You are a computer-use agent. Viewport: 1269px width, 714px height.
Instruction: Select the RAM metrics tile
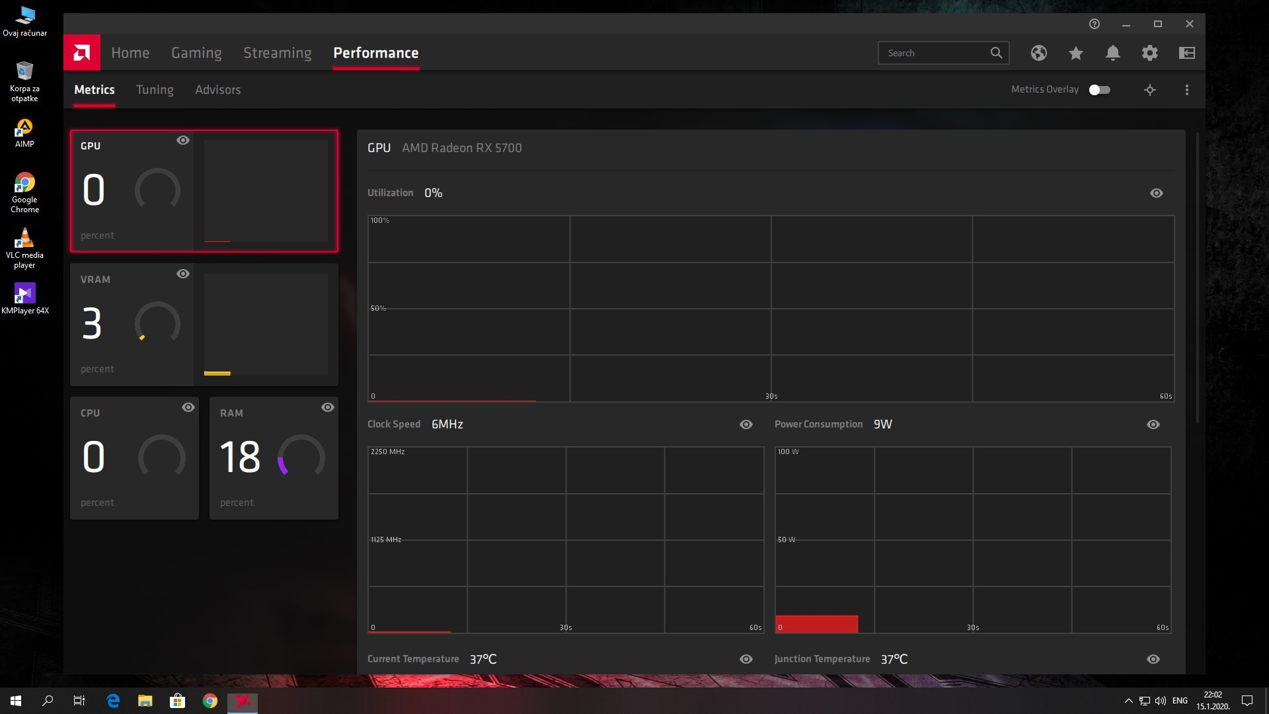click(274, 458)
